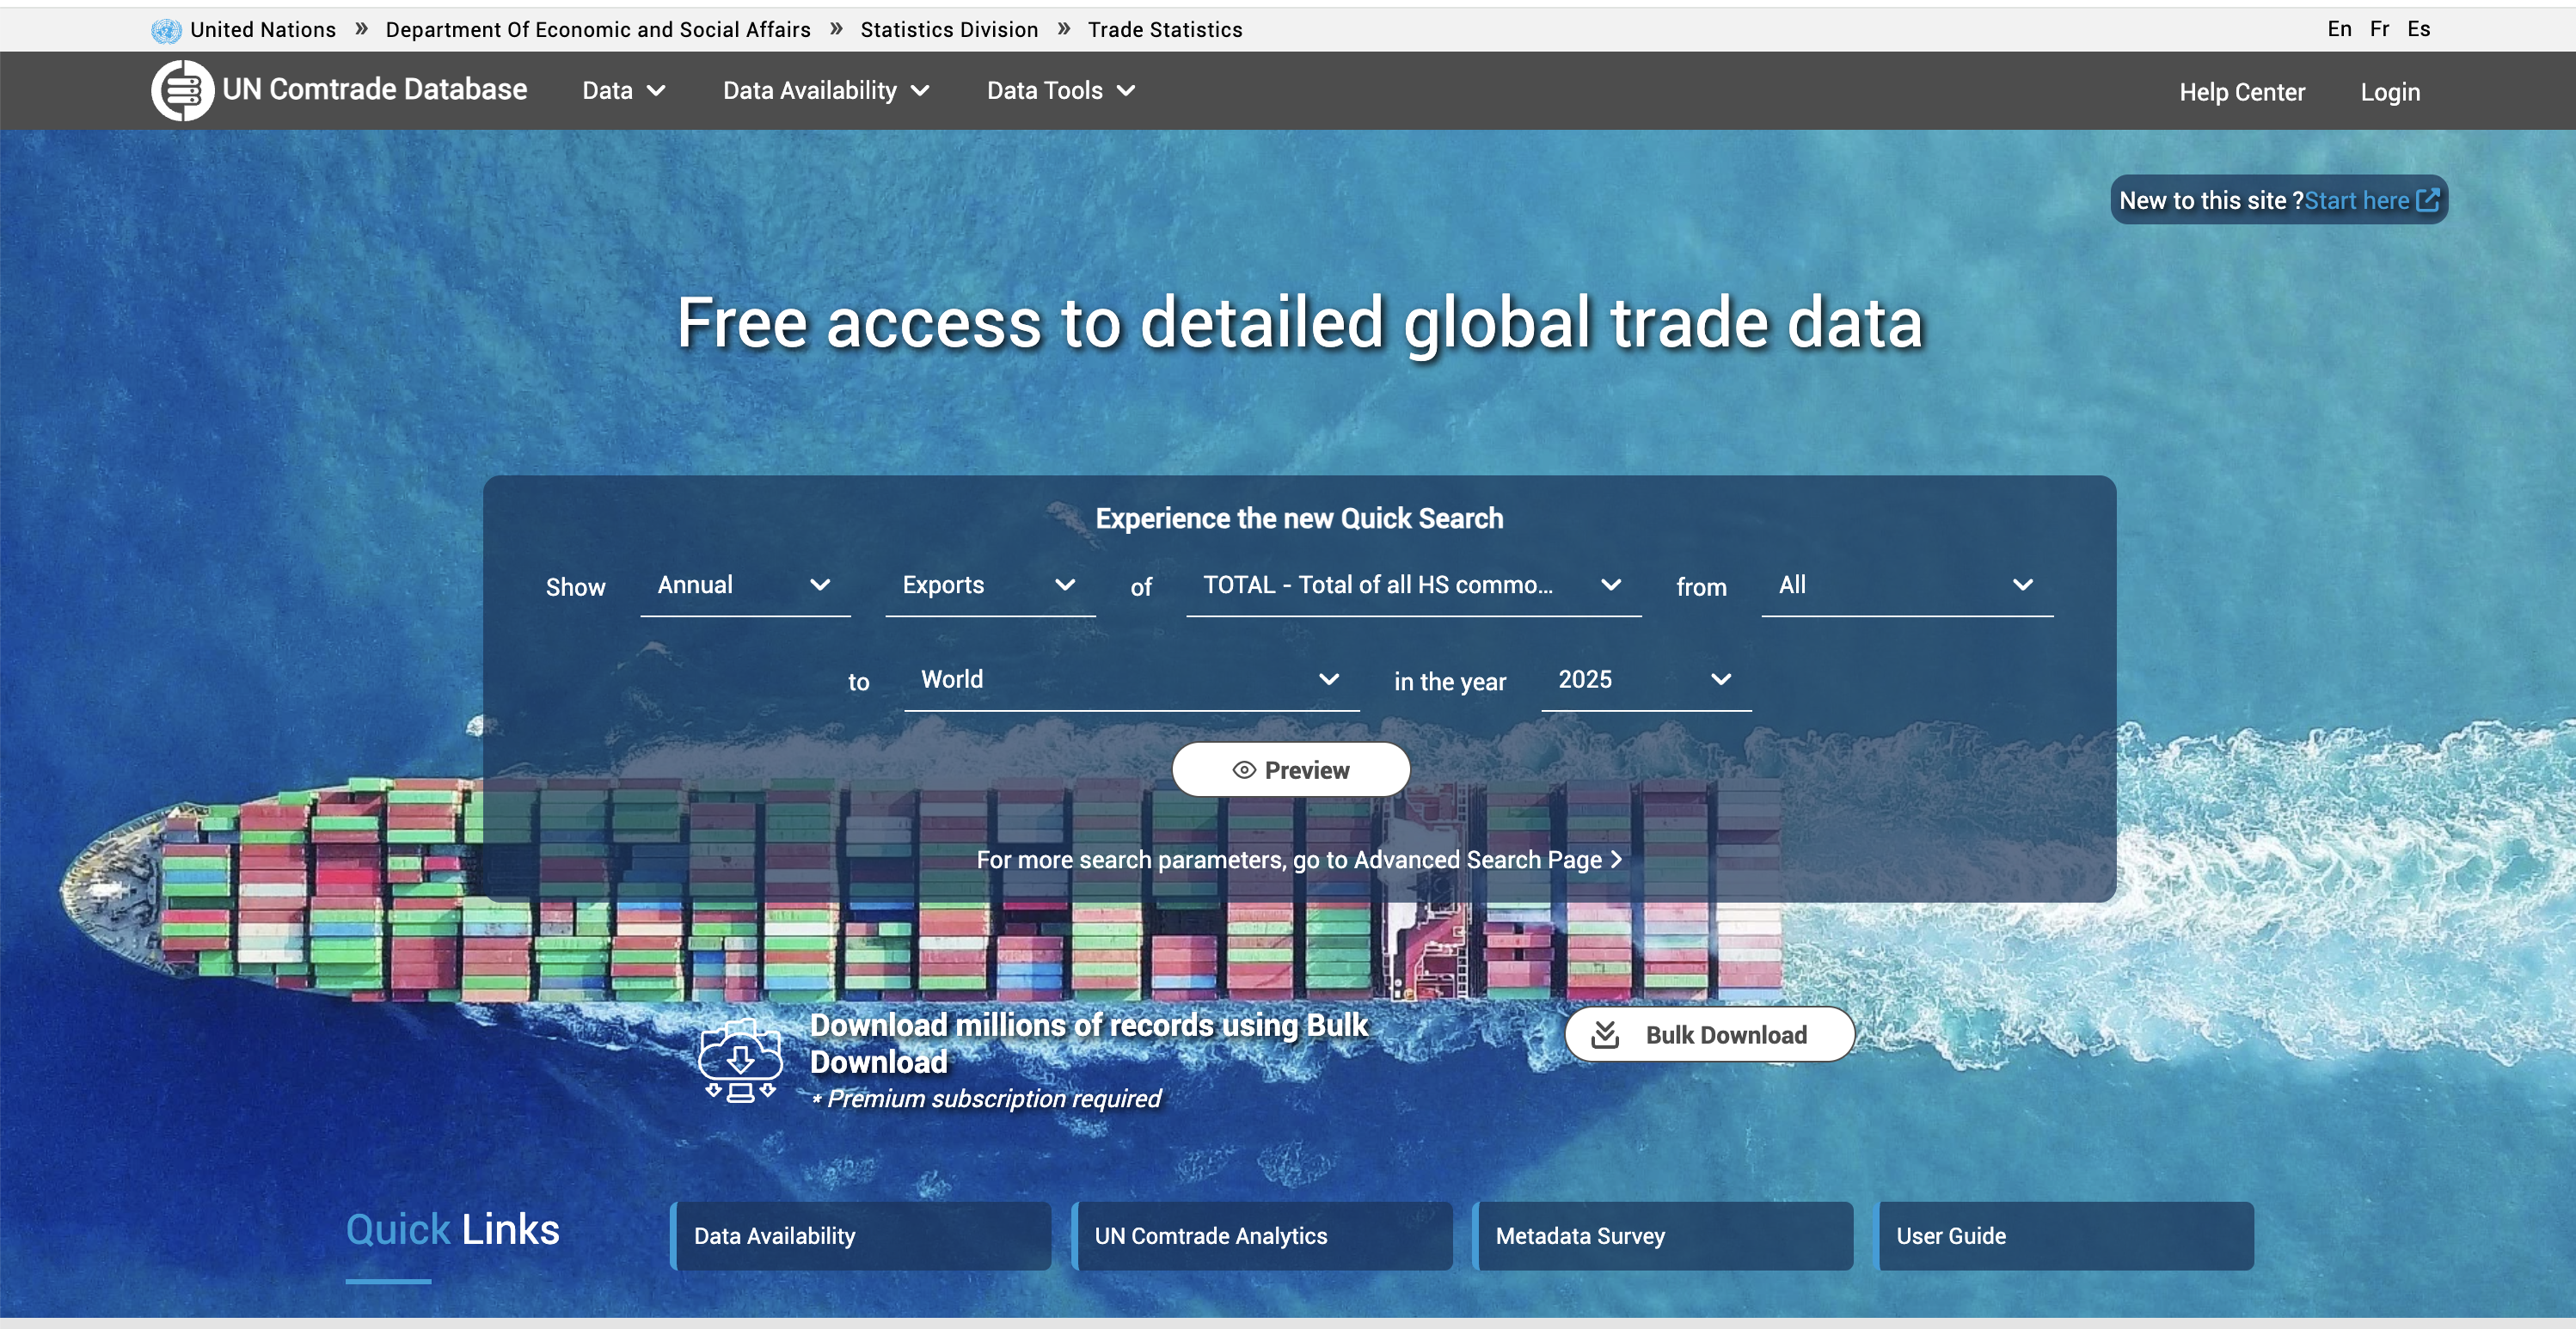
Task: Open UN Comtrade Analytics quick link
Action: click(x=1262, y=1236)
